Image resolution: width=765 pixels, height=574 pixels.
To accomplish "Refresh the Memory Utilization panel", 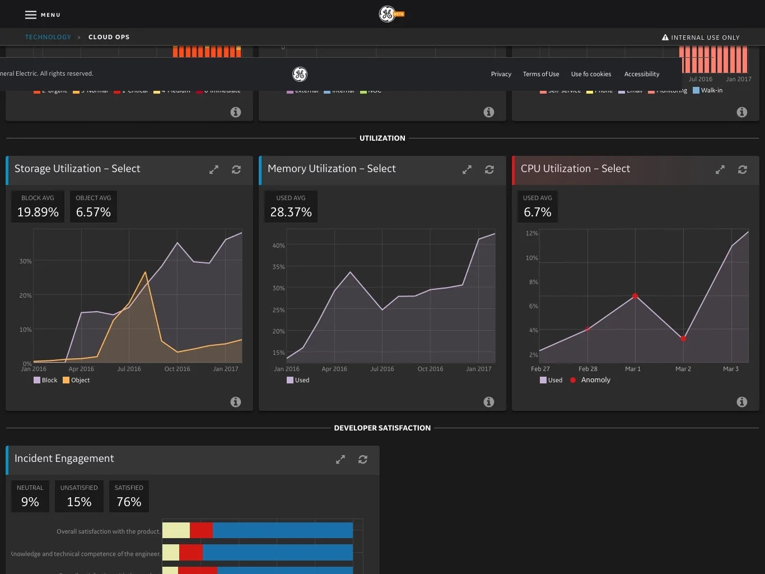I will click(x=489, y=169).
